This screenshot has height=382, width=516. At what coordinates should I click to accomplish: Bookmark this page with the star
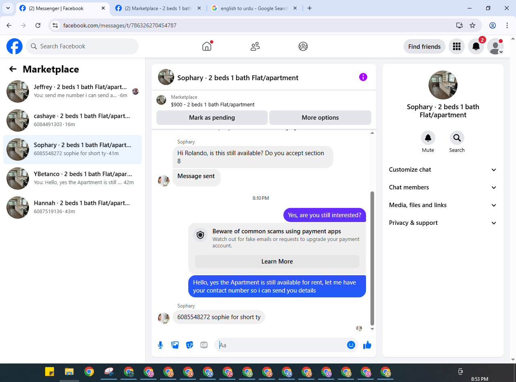pyautogui.click(x=472, y=25)
